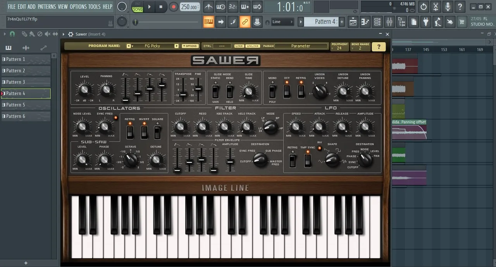The image size is (496, 267).
Task: Open the help question mark icon in toolbar
Action: pos(460,7)
